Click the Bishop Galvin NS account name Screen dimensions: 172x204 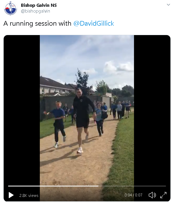39,5
